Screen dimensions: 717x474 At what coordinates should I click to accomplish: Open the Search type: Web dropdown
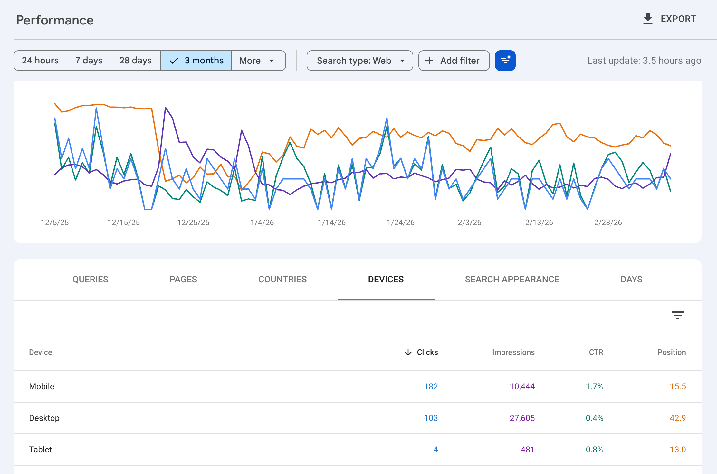point(360,61)
